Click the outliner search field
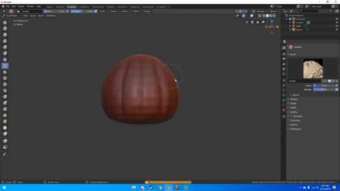 click(308, 11)
